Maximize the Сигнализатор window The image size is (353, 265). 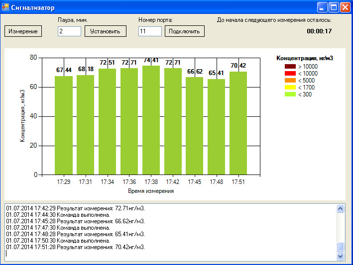click(334, 7)
